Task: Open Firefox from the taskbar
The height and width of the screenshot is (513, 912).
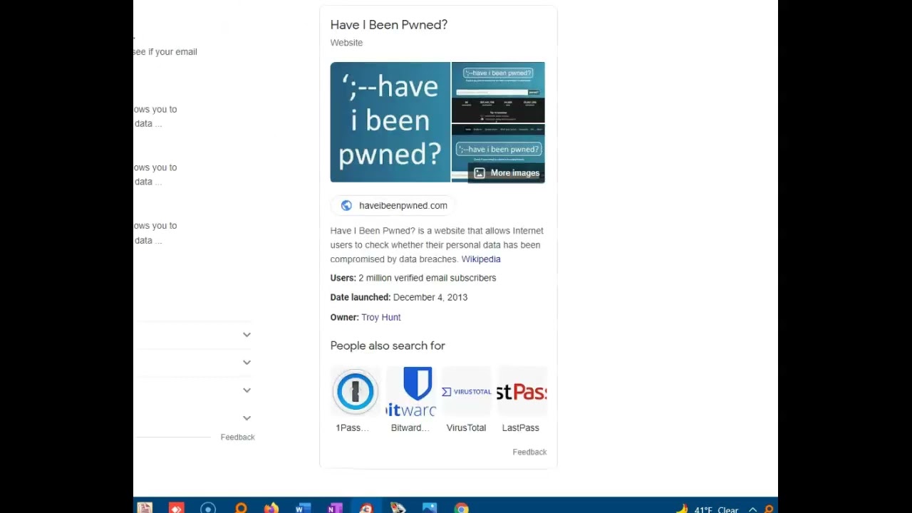Action: [271, 508]
